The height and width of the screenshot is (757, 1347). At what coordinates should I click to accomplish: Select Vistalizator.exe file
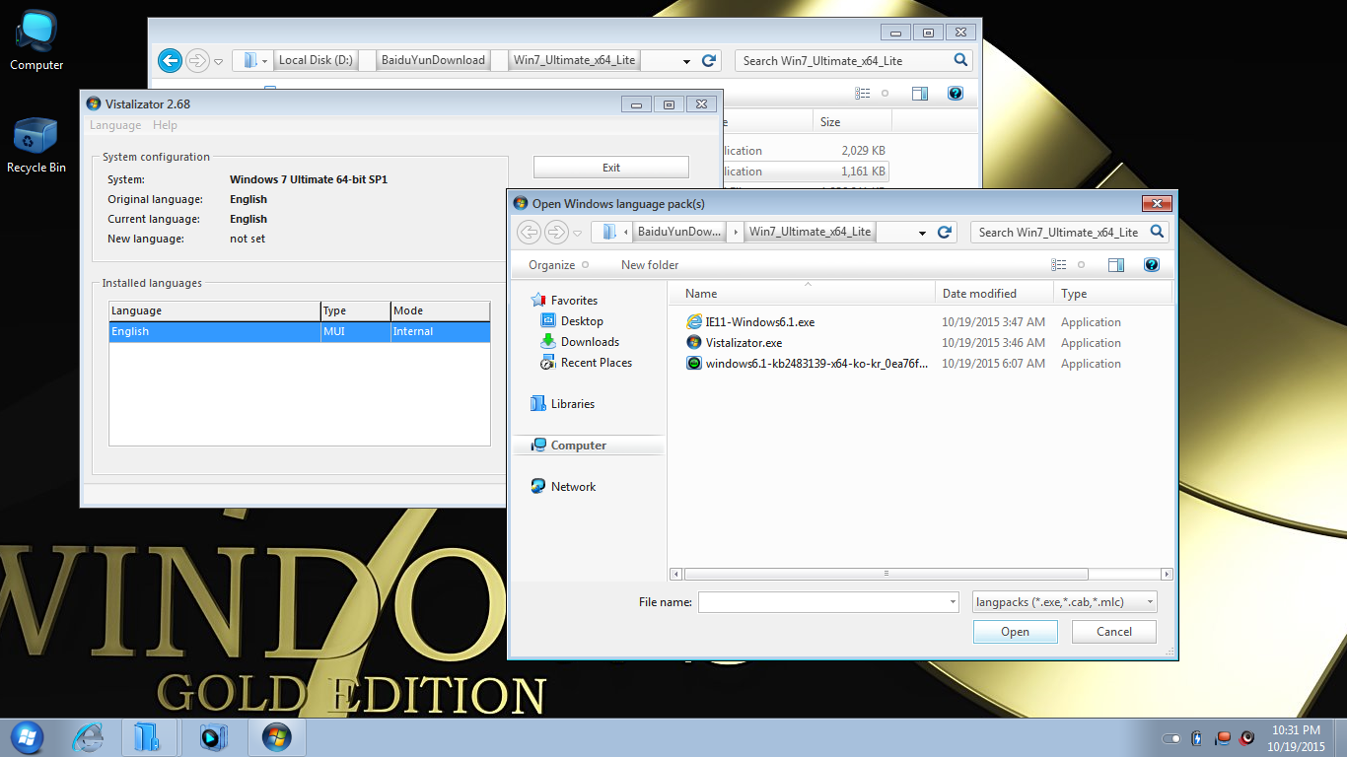pos(734,343)
